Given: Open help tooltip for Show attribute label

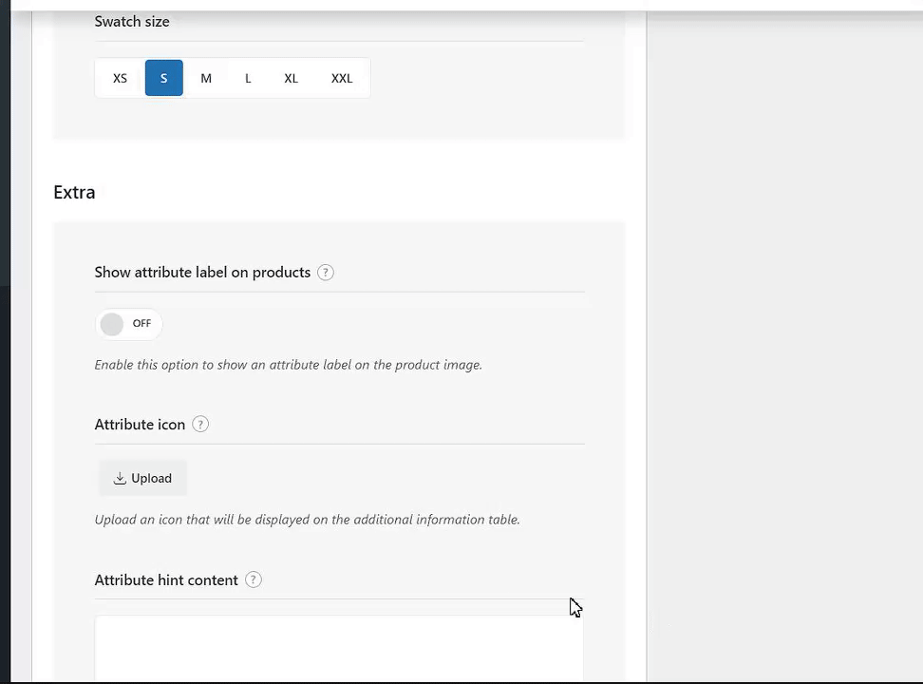Looking at the screenshot, I should tap(326, 273).
